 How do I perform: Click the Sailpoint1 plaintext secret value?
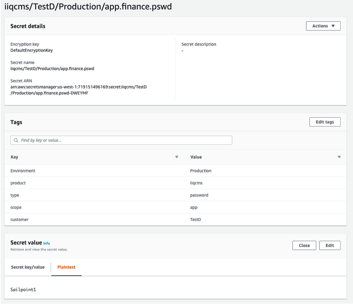click(x=23, y=290)
